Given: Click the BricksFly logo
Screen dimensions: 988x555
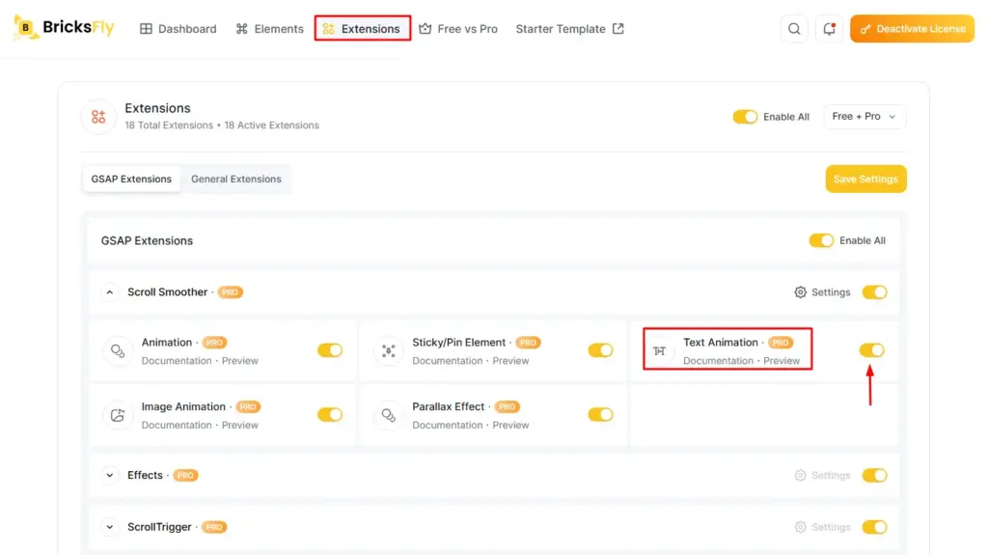Looking at the screenshot, I should (64, 28).
